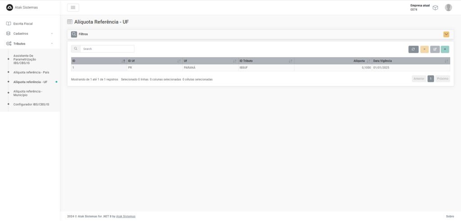Click the company cube icon
This screenshot has height=221, width=461.
pyautogui.click(x=435, y=7)
